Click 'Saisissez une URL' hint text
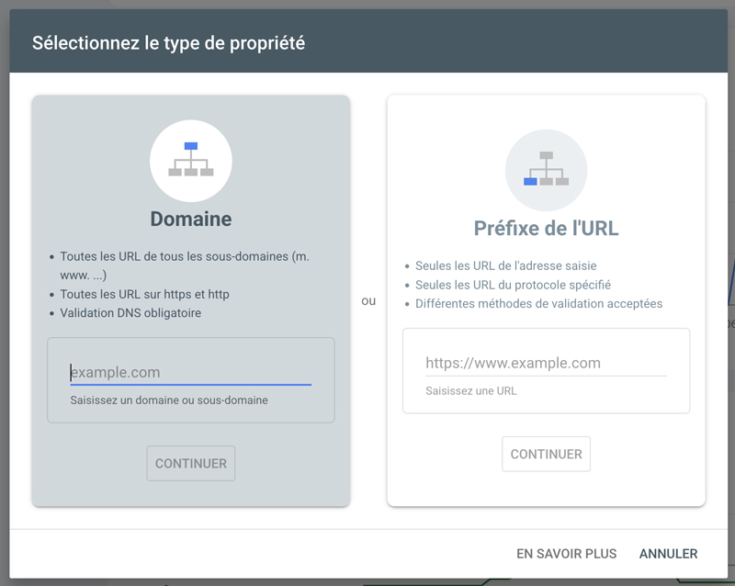The height and width of the screenshot is (586, 735). (x=471, y=391)
